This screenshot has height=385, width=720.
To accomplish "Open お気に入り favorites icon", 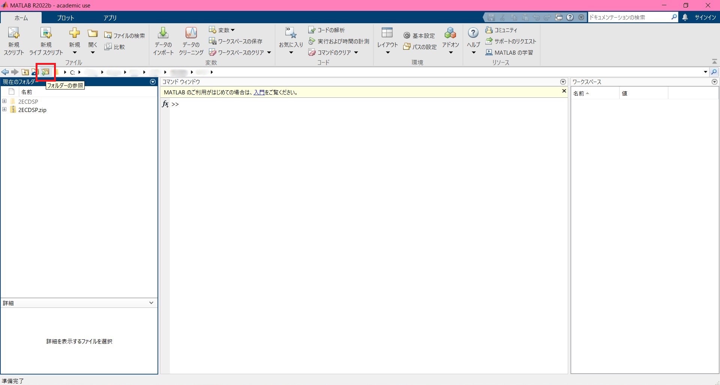I will pyautogui.click(x=291, y=33).
